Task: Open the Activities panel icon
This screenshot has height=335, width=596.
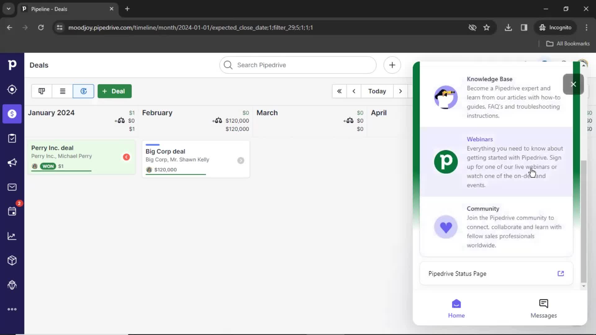Action: (12, 212)
